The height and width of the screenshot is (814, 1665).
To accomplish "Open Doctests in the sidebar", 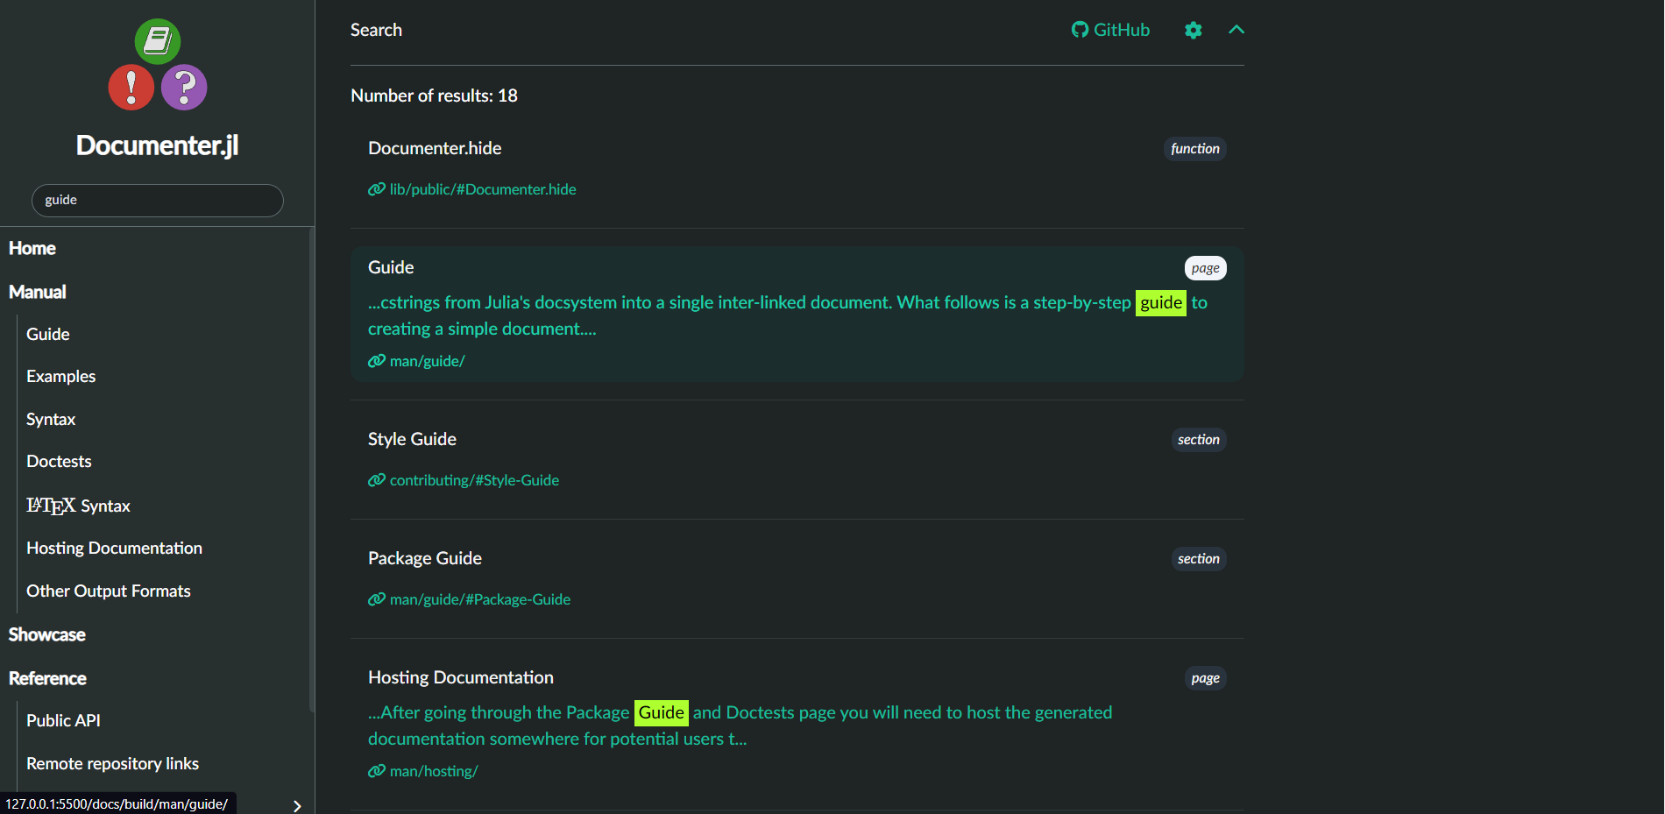I will (59, 461).
